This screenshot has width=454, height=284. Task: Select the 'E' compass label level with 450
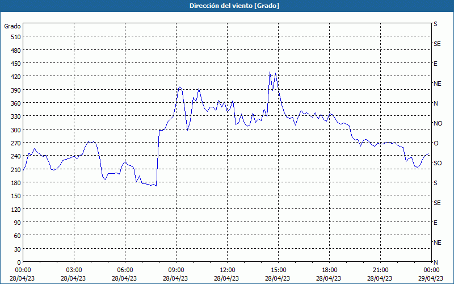(435, 64)
